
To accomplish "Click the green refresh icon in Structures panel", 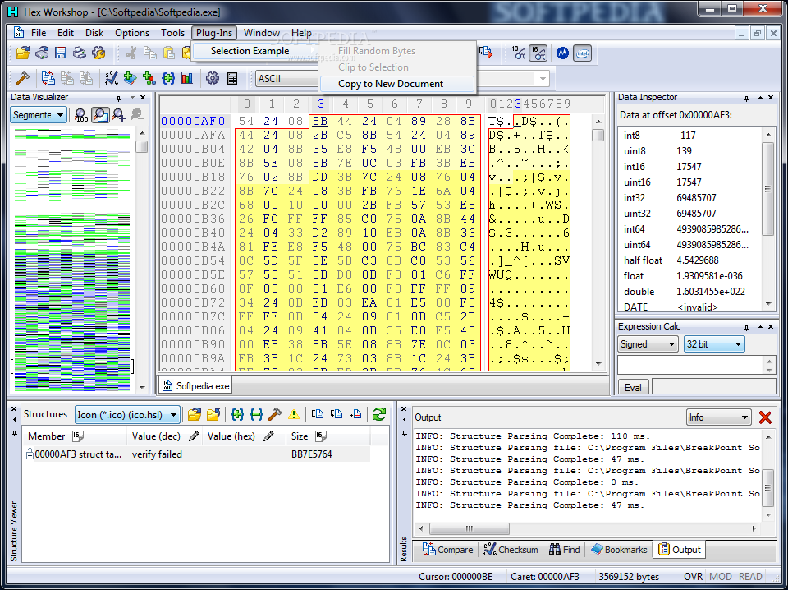I will 378,414.
